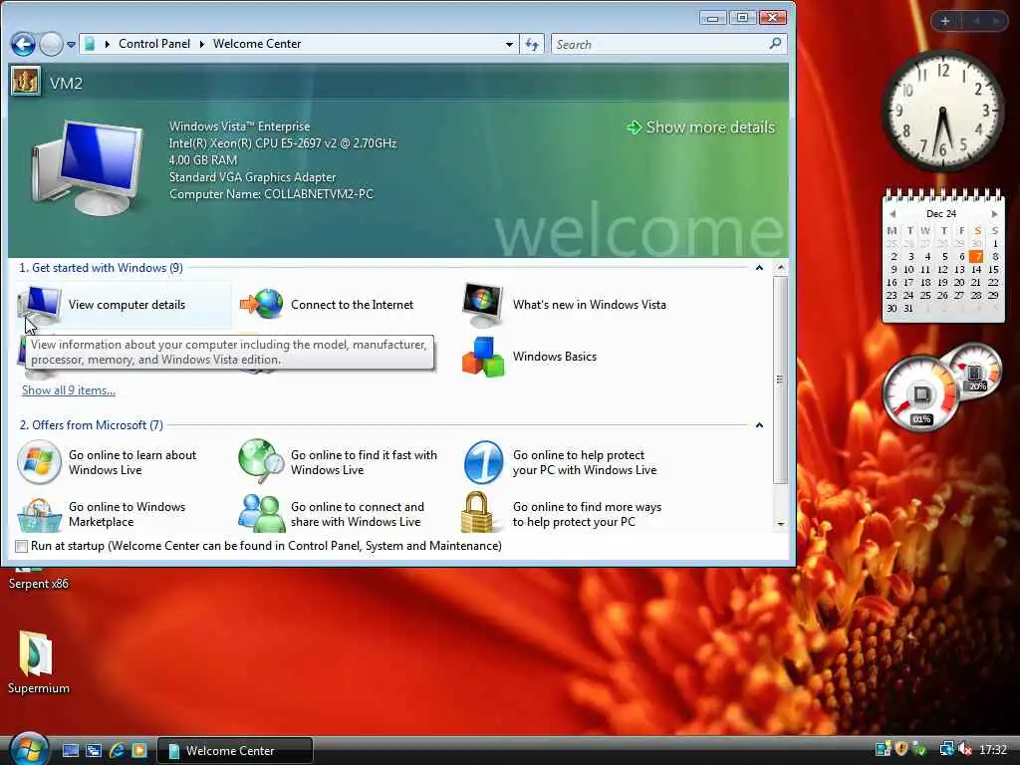This screenshot has height=765, width=1020.
Task: Click Welcome Center in the breadcrumb
Action: coord(257,44)
